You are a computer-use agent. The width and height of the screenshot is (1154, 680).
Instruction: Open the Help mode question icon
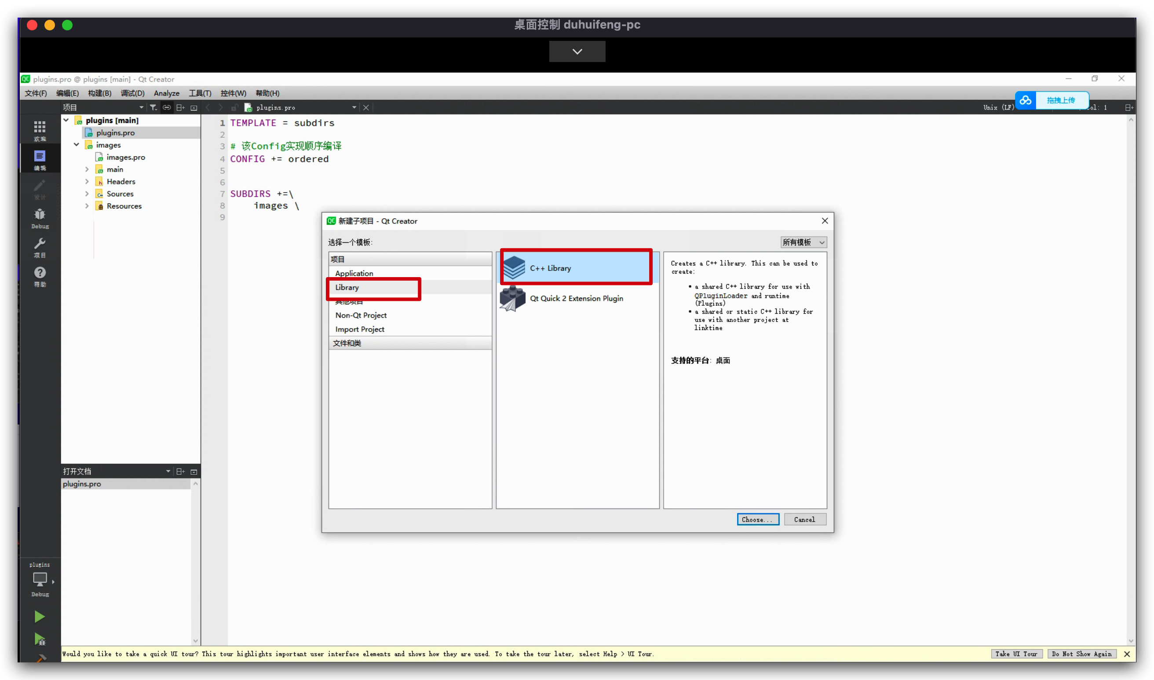click(x=40, y=276)
